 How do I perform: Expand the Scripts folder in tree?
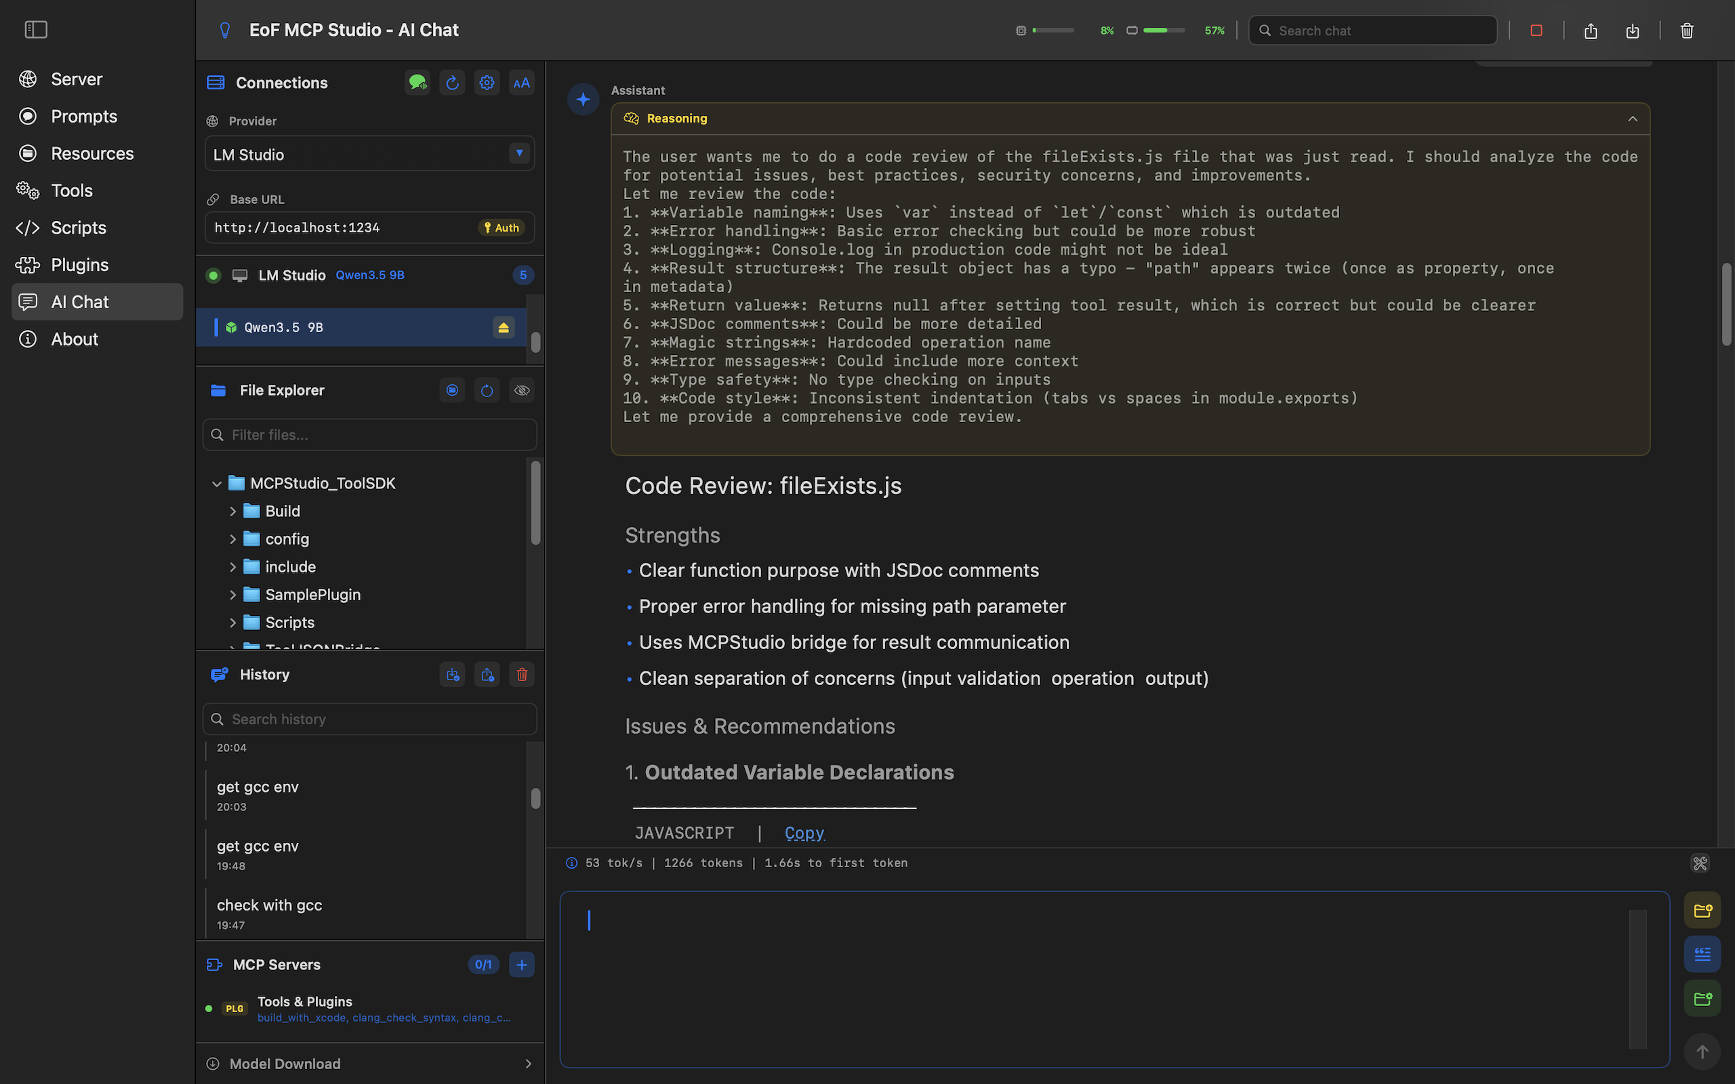click(232, 623)
